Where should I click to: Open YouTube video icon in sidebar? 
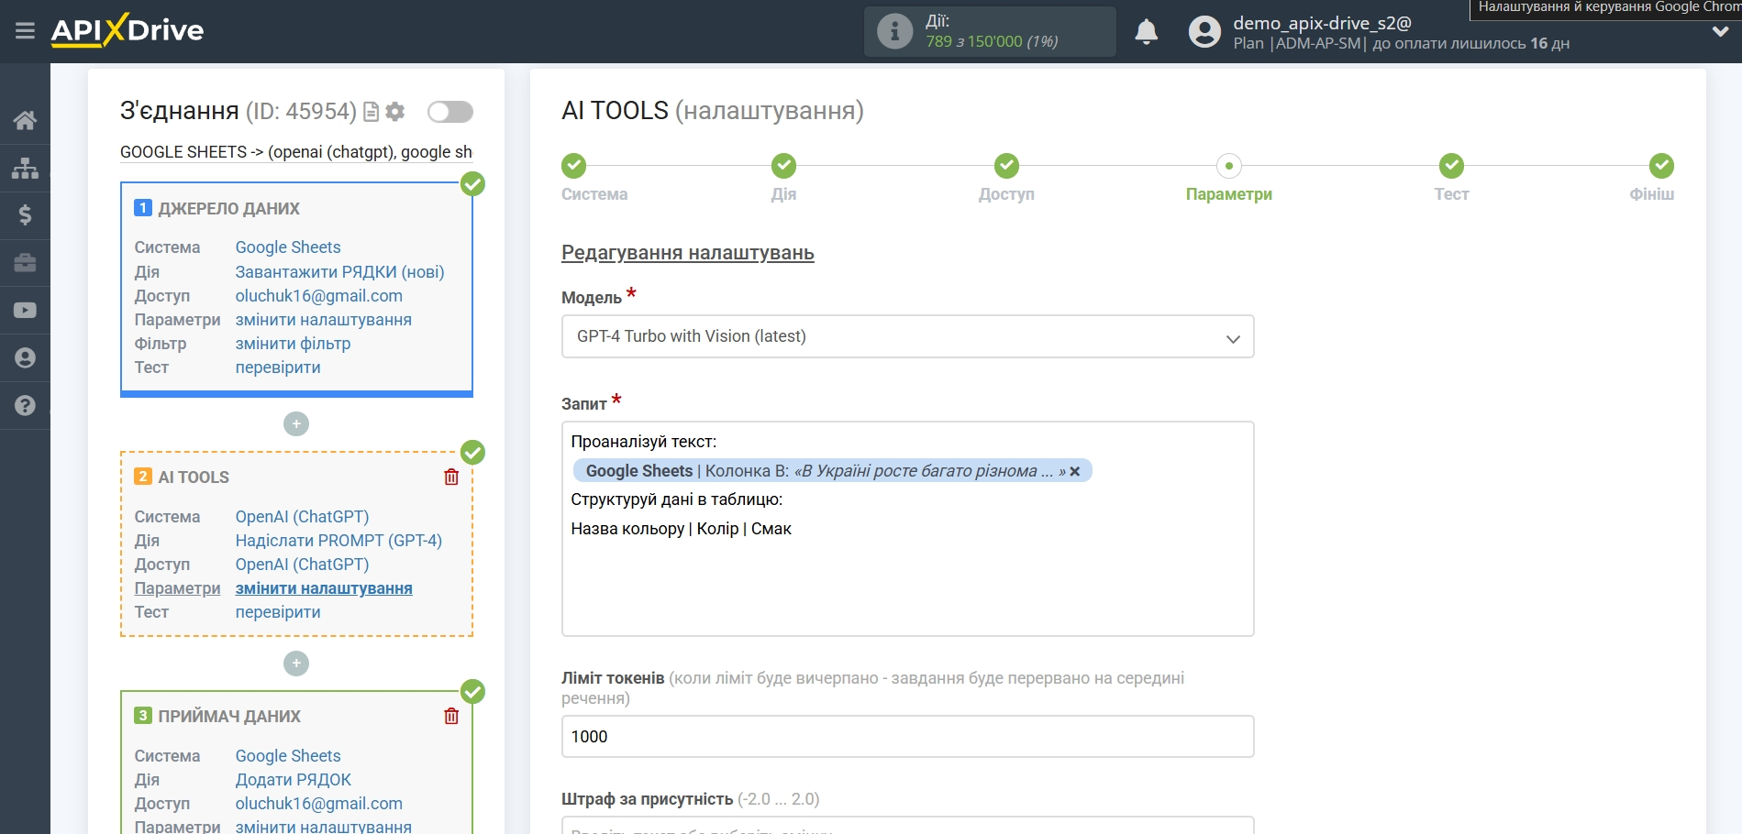coord(25,311)
